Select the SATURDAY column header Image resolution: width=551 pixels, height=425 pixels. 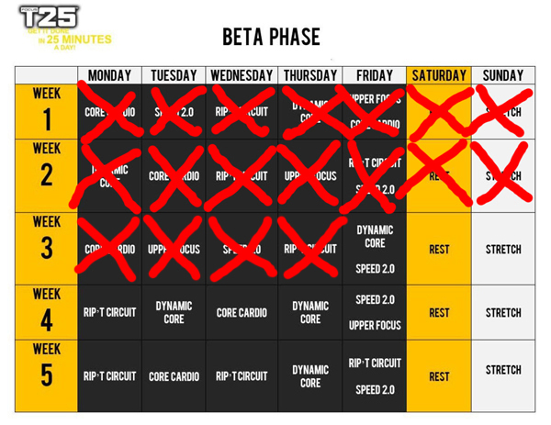[439, 75]
